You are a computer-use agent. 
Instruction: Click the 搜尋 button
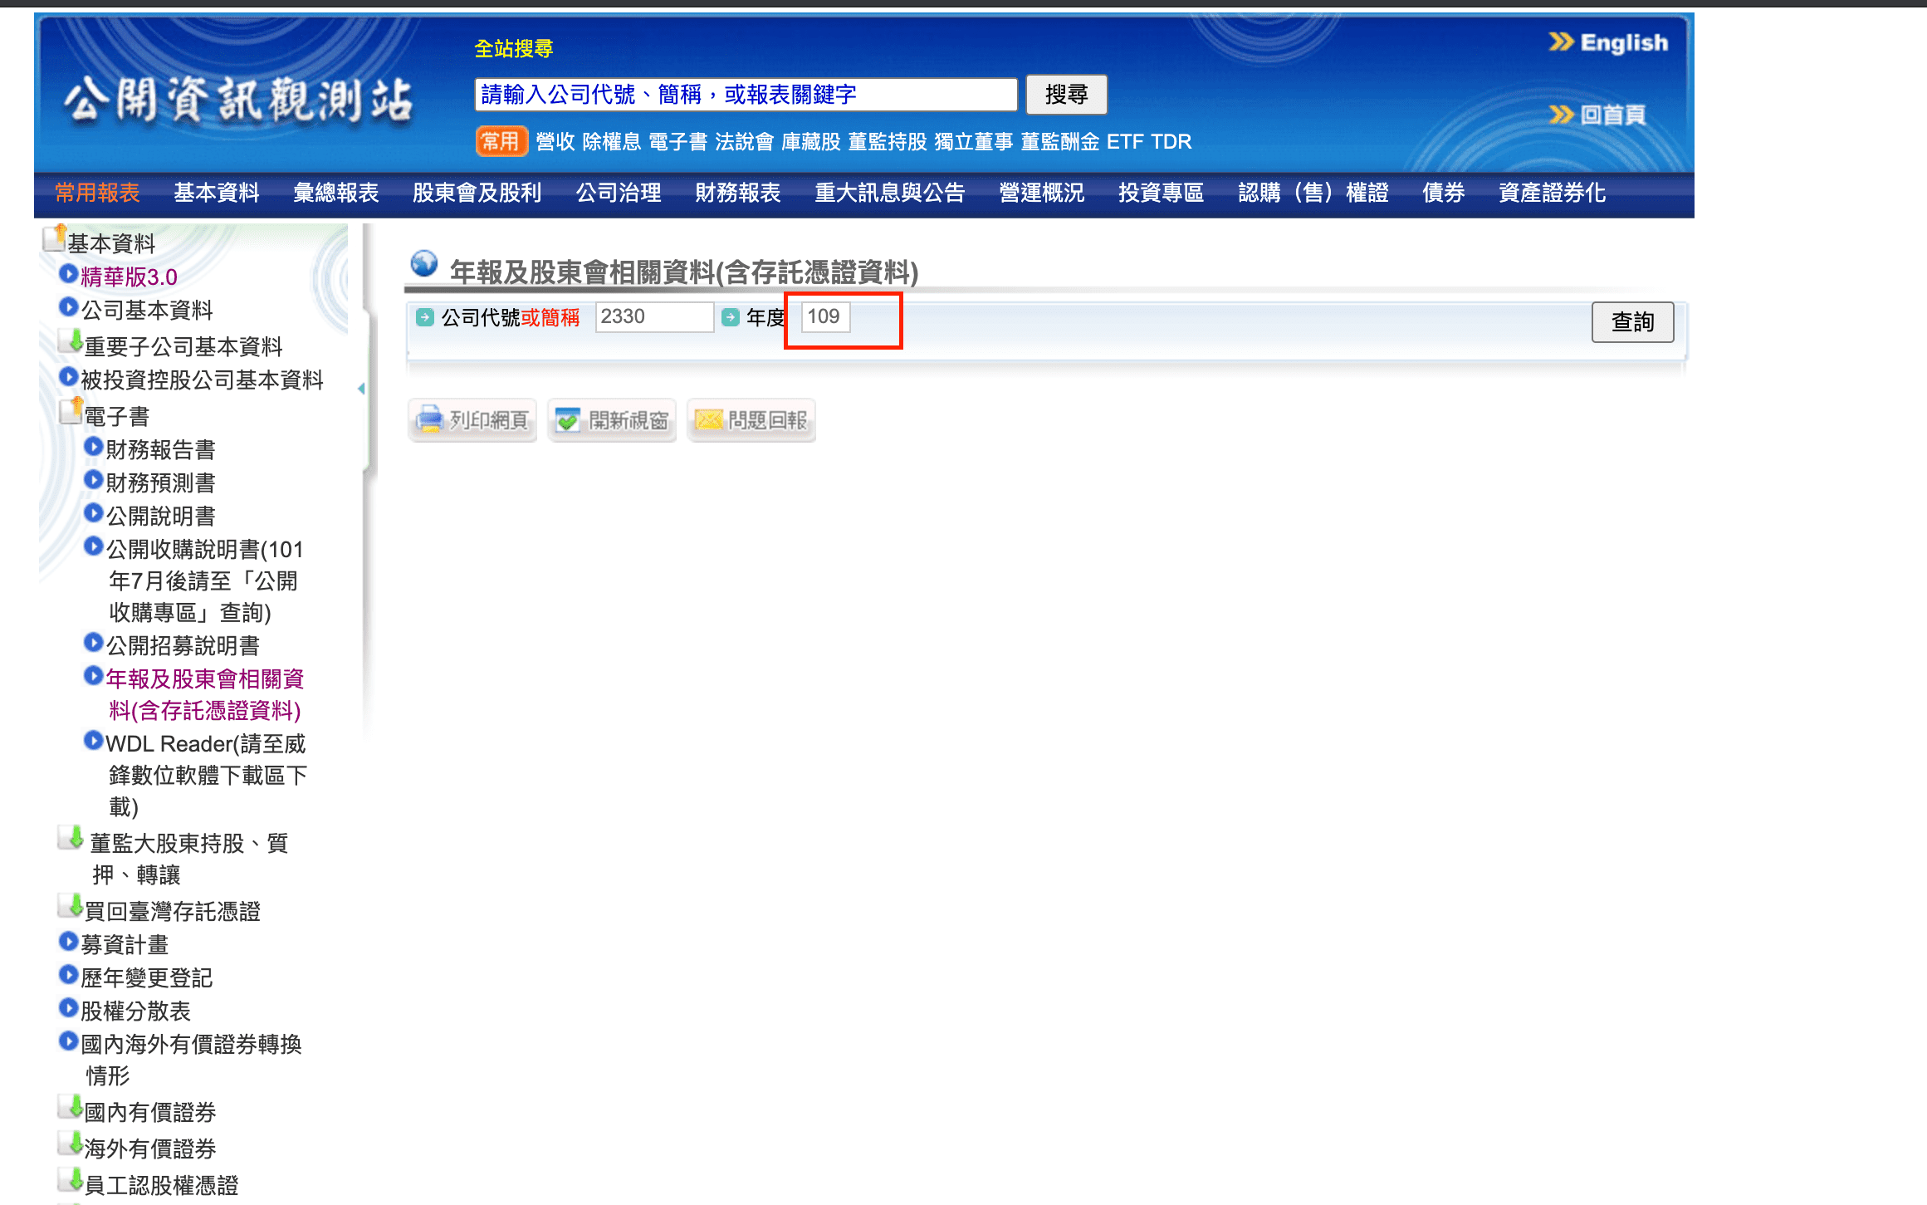click(x=1066, y=95)
